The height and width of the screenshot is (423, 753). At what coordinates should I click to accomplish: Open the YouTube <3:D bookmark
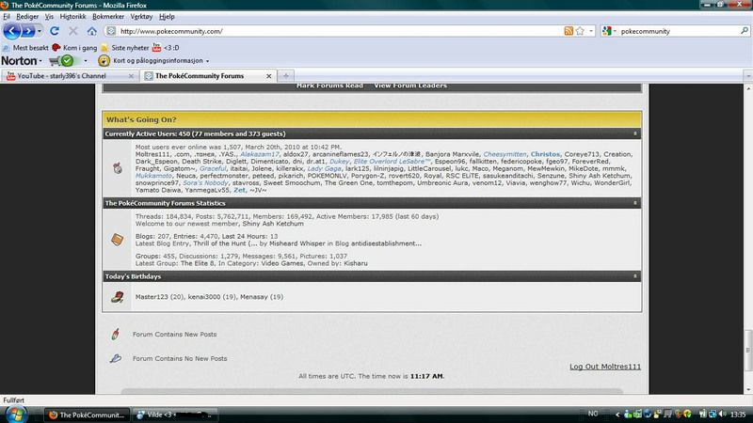click(166, 48)
